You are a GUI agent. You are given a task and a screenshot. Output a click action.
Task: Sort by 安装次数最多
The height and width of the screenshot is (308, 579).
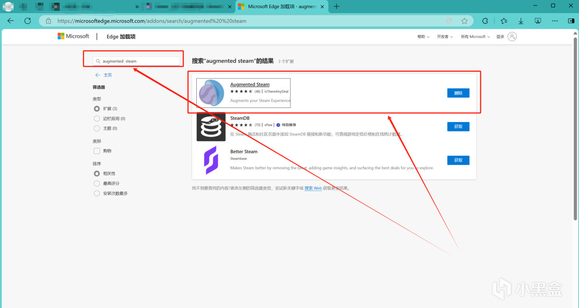(x=96, y=193)
